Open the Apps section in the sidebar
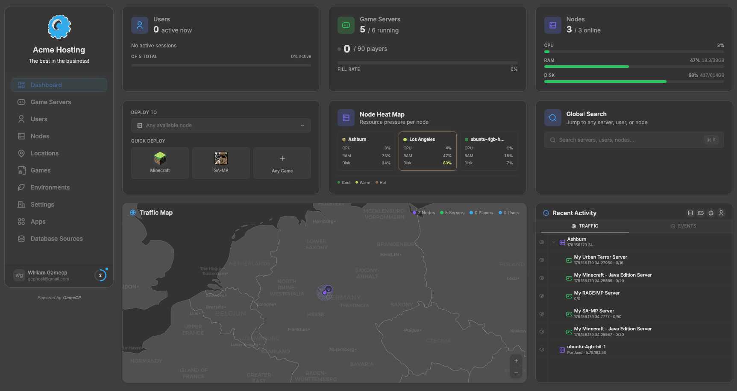The image size is (737, 391). pos(38,221)
